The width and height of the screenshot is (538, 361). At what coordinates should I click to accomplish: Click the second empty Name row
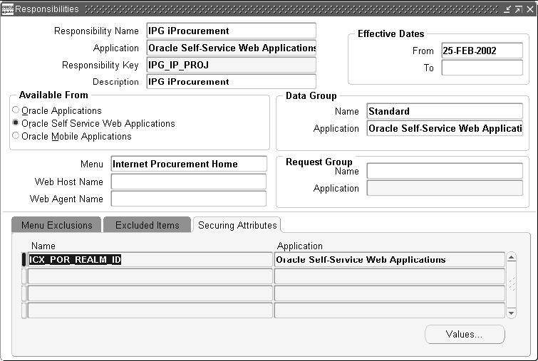[150, 276]
